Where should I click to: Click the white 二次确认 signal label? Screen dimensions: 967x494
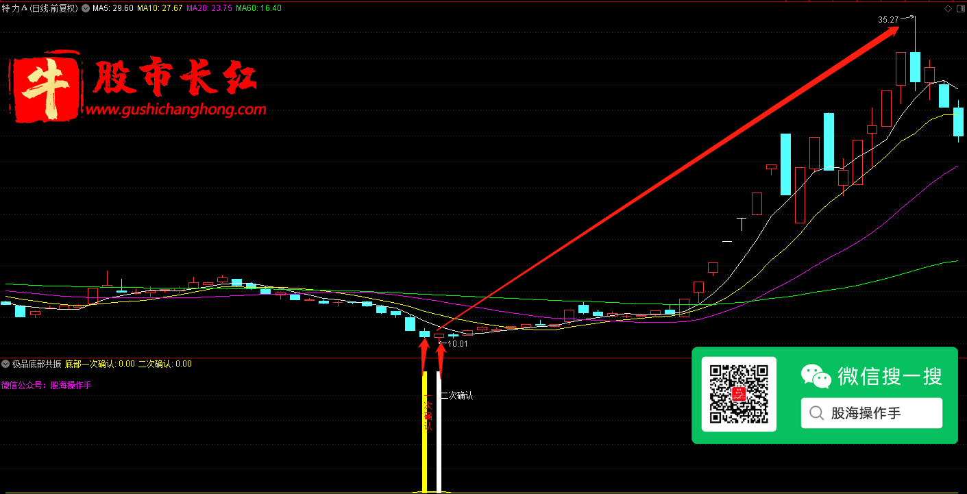457,395
